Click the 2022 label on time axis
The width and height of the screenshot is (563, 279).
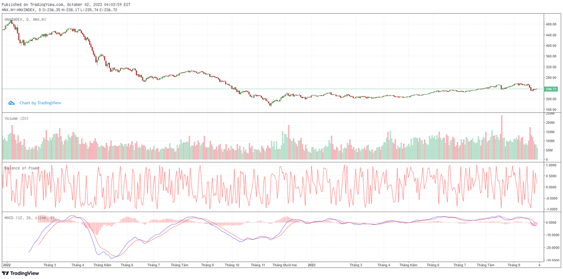(7, 265)
